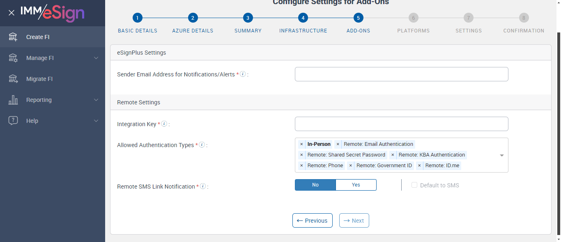
Task: Set Remote SMS Link Notification to Yes
Action: 356,185
